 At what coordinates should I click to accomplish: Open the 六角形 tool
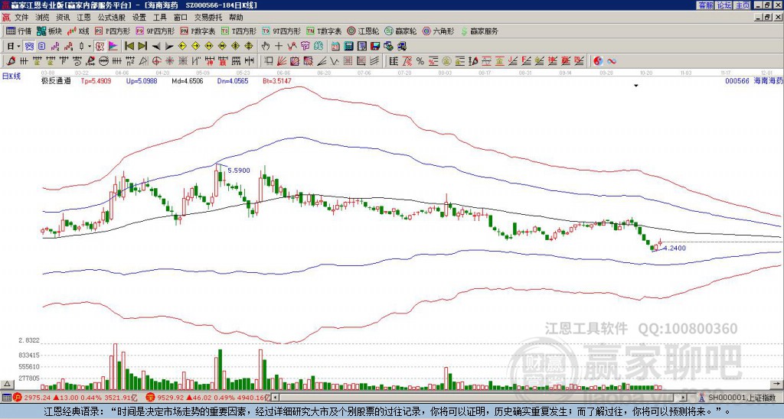click(x=439, y=31)
